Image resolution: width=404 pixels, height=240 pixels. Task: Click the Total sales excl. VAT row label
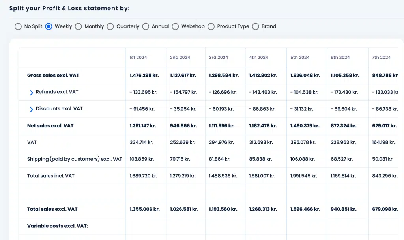(52, 209)
